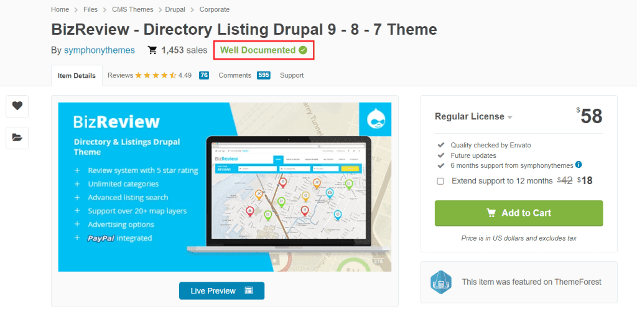Screen dimensions: 637x314
Task: Click the Well Documented green checkmark icon
Action: [x=303, y=50]
